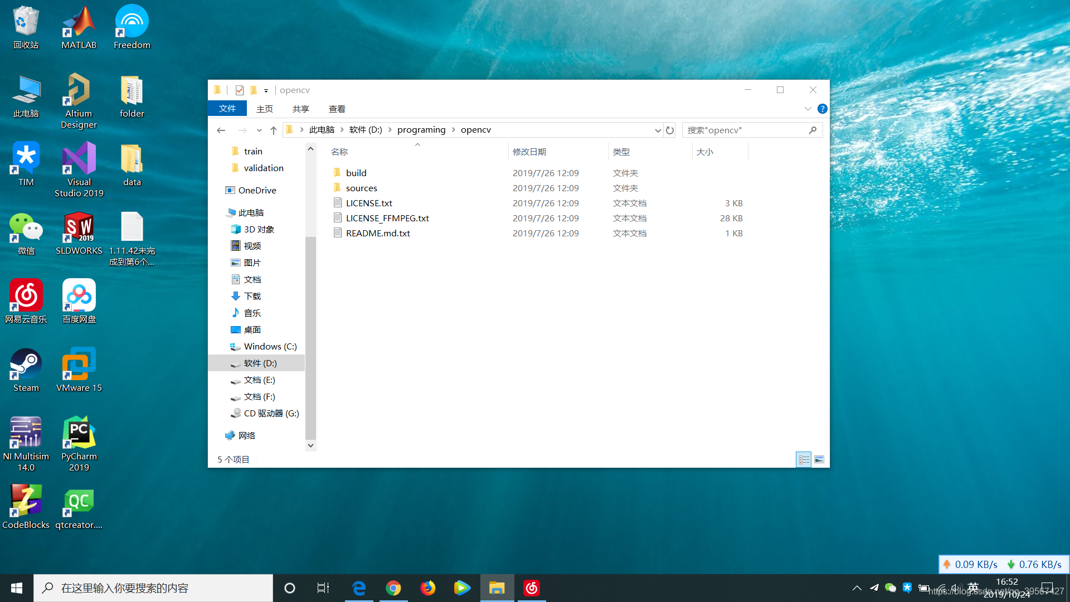Open CodeBlocks application
1070x602 pixels.
tap(25, 507)
